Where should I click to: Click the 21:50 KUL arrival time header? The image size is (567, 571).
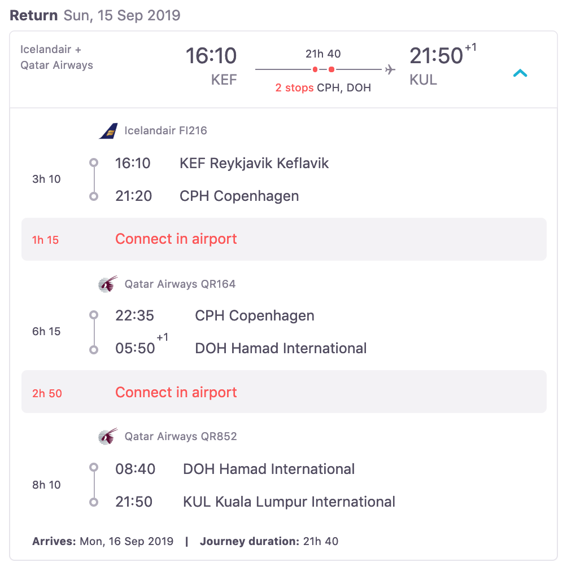(x=436, y=56)
